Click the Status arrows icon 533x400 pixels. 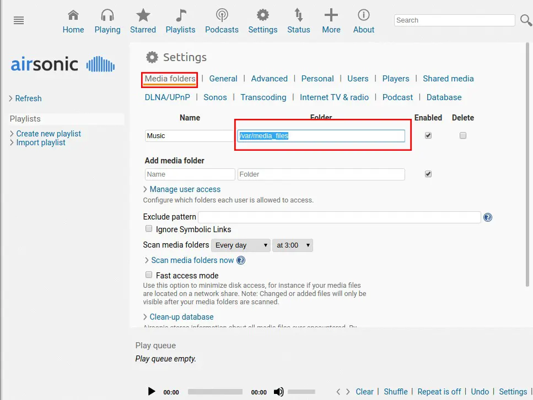(298, 15)
